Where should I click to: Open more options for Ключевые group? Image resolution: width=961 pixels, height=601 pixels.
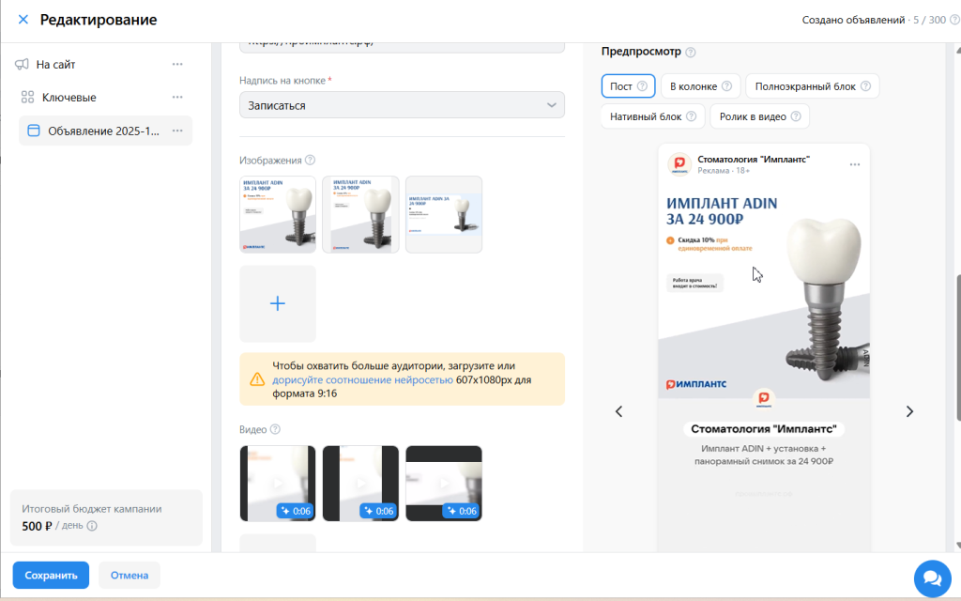pyautogui.click(x=177, y=97)
